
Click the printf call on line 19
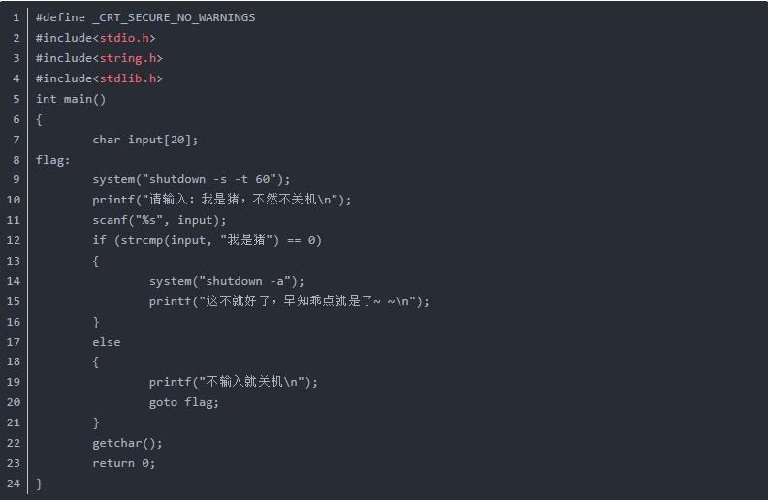(234, 382)
